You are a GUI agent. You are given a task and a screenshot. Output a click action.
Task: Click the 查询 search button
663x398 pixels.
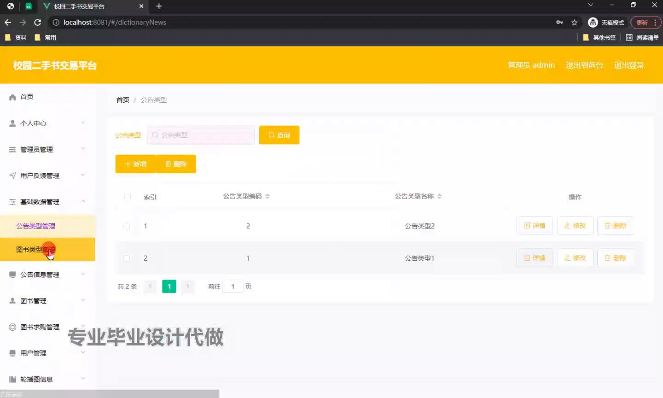click(279, 135)
